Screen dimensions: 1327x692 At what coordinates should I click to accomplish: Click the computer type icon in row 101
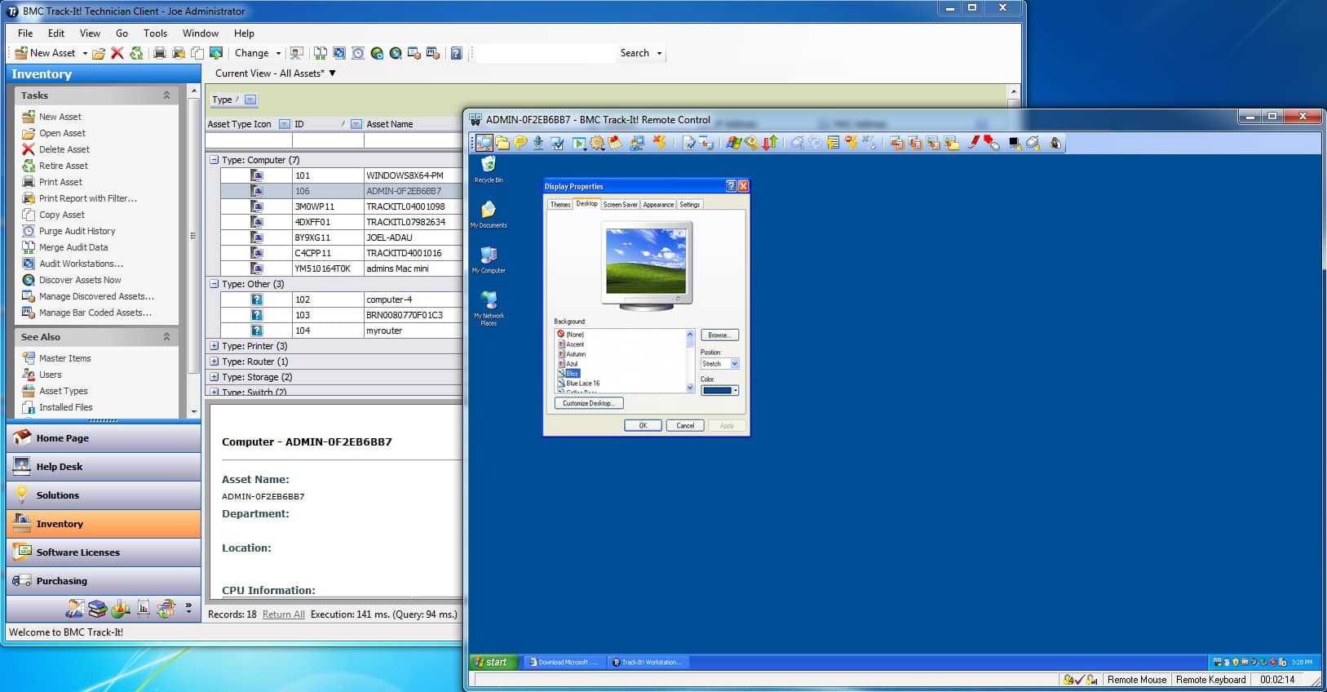pos(257,175)
